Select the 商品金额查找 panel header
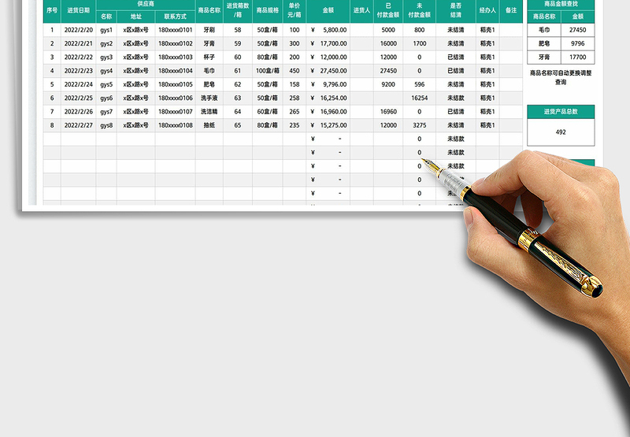 561,4
